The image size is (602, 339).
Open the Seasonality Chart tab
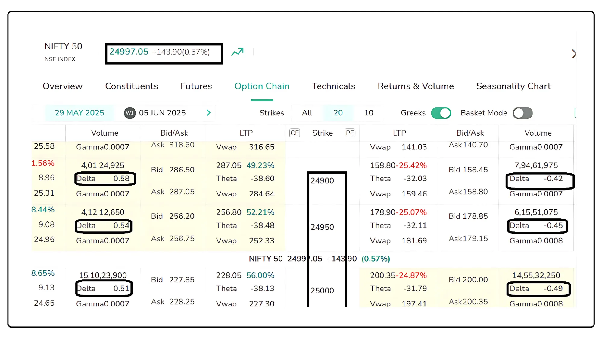click(513, 86)
